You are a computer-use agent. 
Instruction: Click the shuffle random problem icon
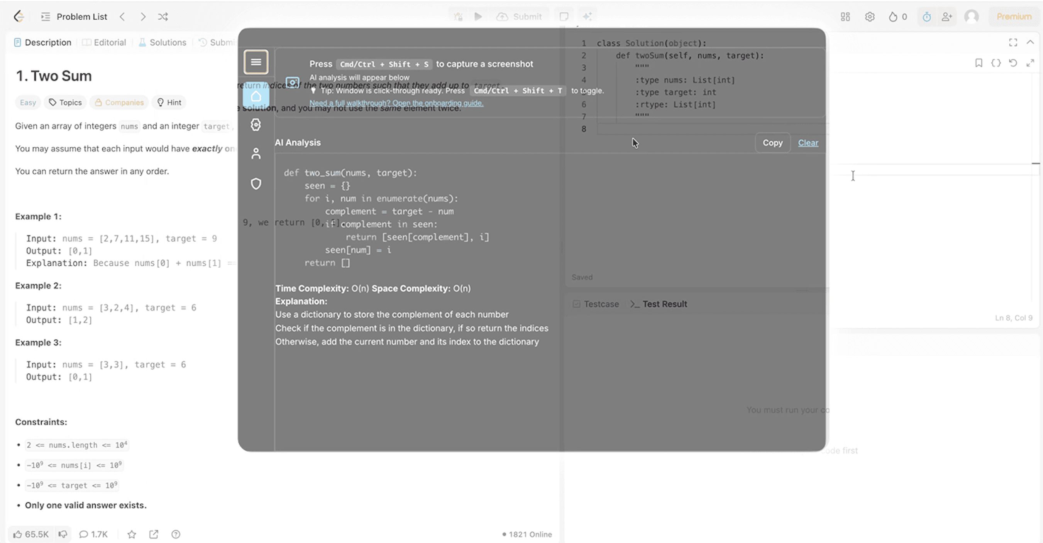click(x=163, y=17)
